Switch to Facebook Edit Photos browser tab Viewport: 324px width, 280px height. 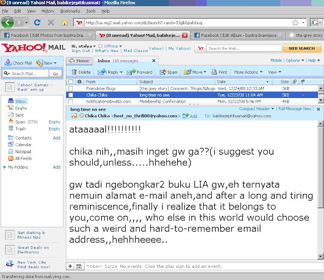(x=48, y=35)
